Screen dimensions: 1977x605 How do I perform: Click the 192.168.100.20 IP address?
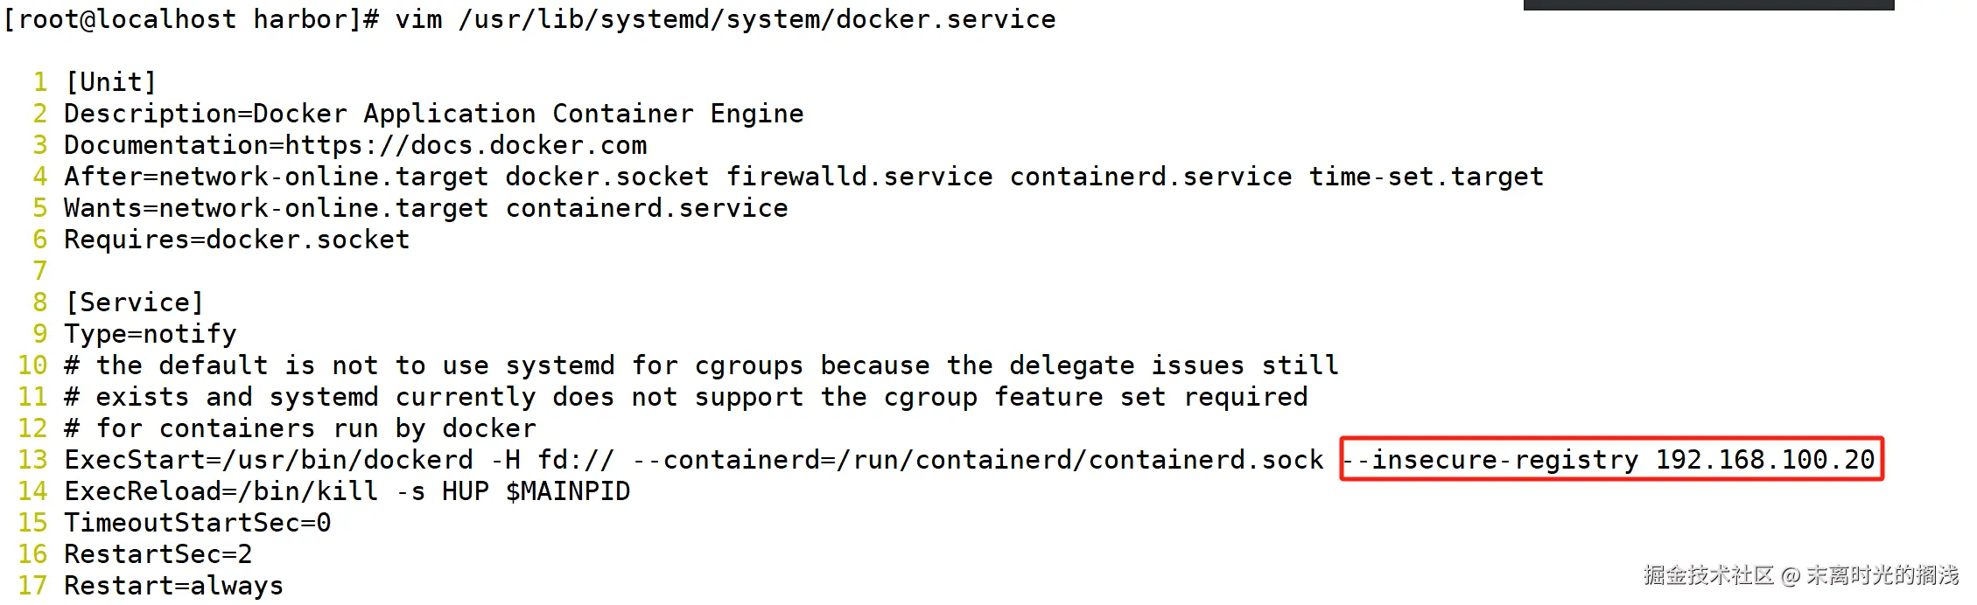coord(1764,460)
